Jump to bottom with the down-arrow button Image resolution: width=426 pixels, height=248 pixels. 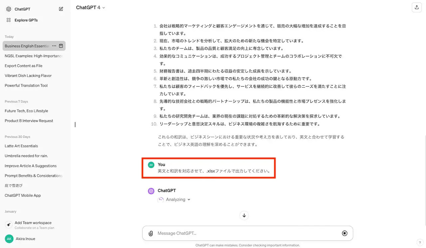(x=244, y=215)
